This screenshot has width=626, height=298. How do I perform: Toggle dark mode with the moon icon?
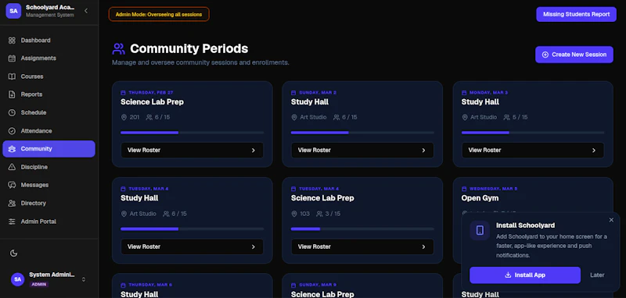[x=13, y=254]
